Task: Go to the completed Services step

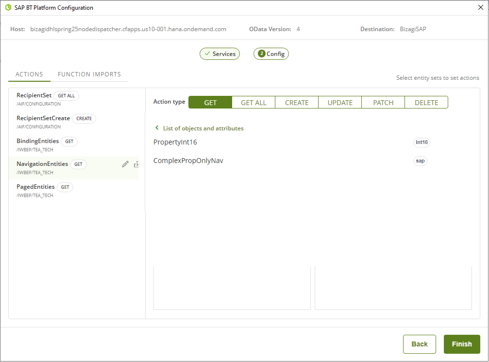Action: click(219, 54)
